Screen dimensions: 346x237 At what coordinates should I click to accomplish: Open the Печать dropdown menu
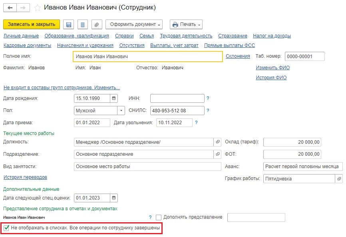(186, 24)
